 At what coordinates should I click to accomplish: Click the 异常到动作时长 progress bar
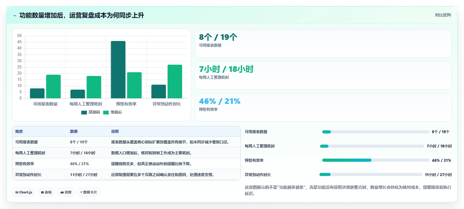(x=371, y=175)
